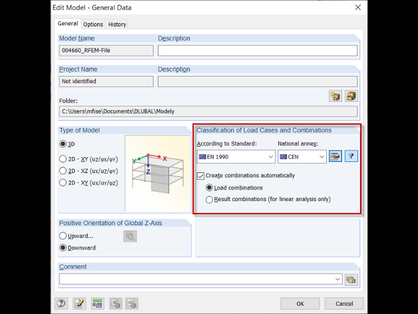Confirm with the OK button
The width and height of the screenshot is (418, 314).
(x=300, y=304)
